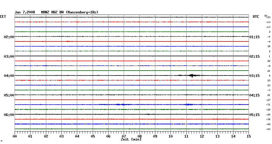The height and width of the screenshot is (144, 272).
Task: Click the blue signal burst near minute 7
Action: pyautogui.click(x=120, y=104)
